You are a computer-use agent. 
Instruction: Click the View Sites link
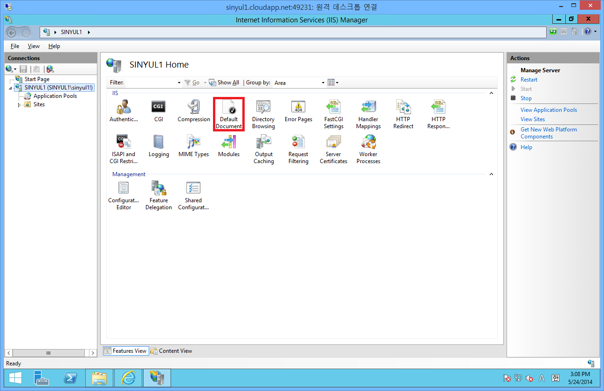533,119
